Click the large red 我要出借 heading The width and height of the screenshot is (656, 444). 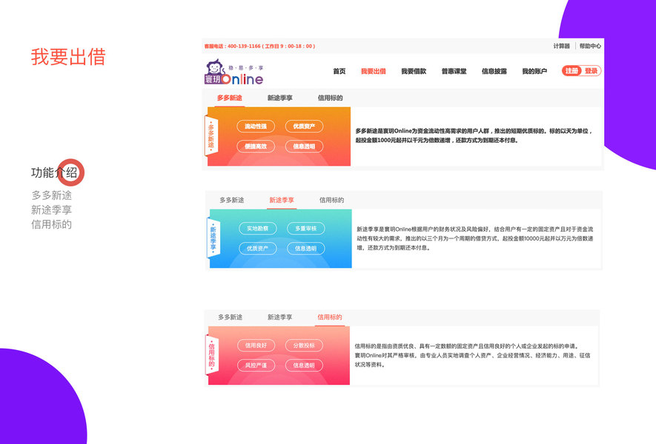[x=68, y=57]
